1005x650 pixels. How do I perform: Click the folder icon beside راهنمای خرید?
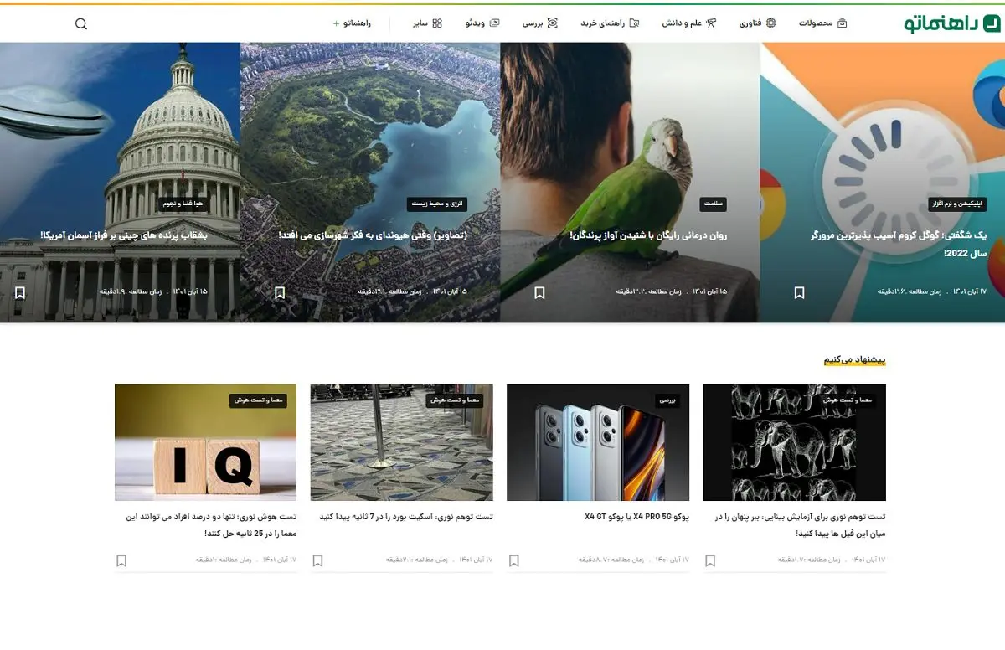pos(634,23)
